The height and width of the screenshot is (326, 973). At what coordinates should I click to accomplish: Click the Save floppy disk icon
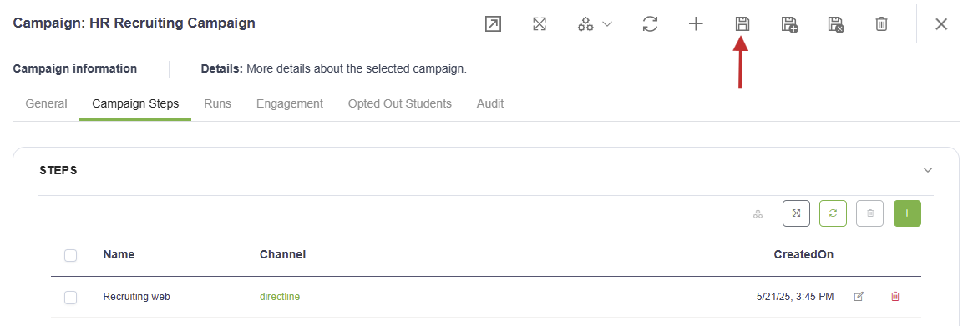point(742,24)
